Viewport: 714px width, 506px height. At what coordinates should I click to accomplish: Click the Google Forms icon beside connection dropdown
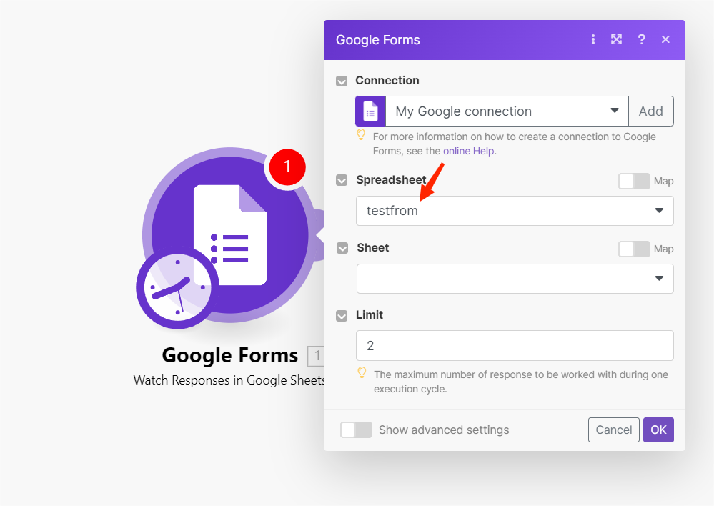tap(371, 111)
